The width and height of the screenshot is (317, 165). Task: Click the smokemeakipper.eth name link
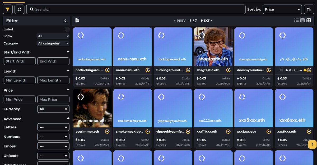(129, 132)
